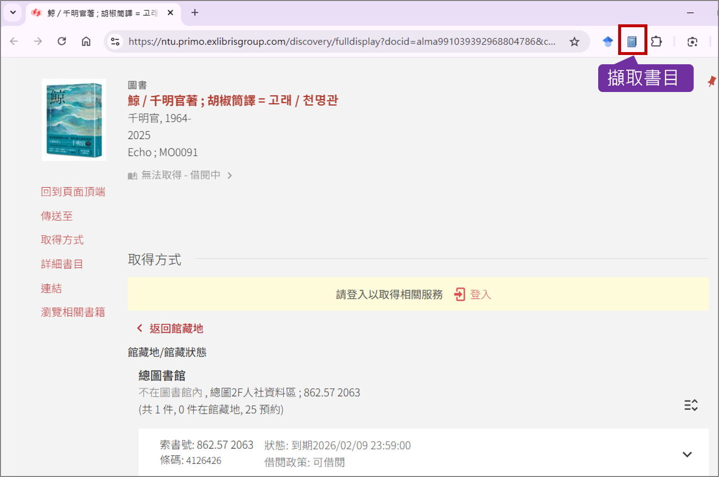The height and width of the screenshot is (477, 719).
Task: Bookmark this page with the star icon
Action: tap(574, 41)
